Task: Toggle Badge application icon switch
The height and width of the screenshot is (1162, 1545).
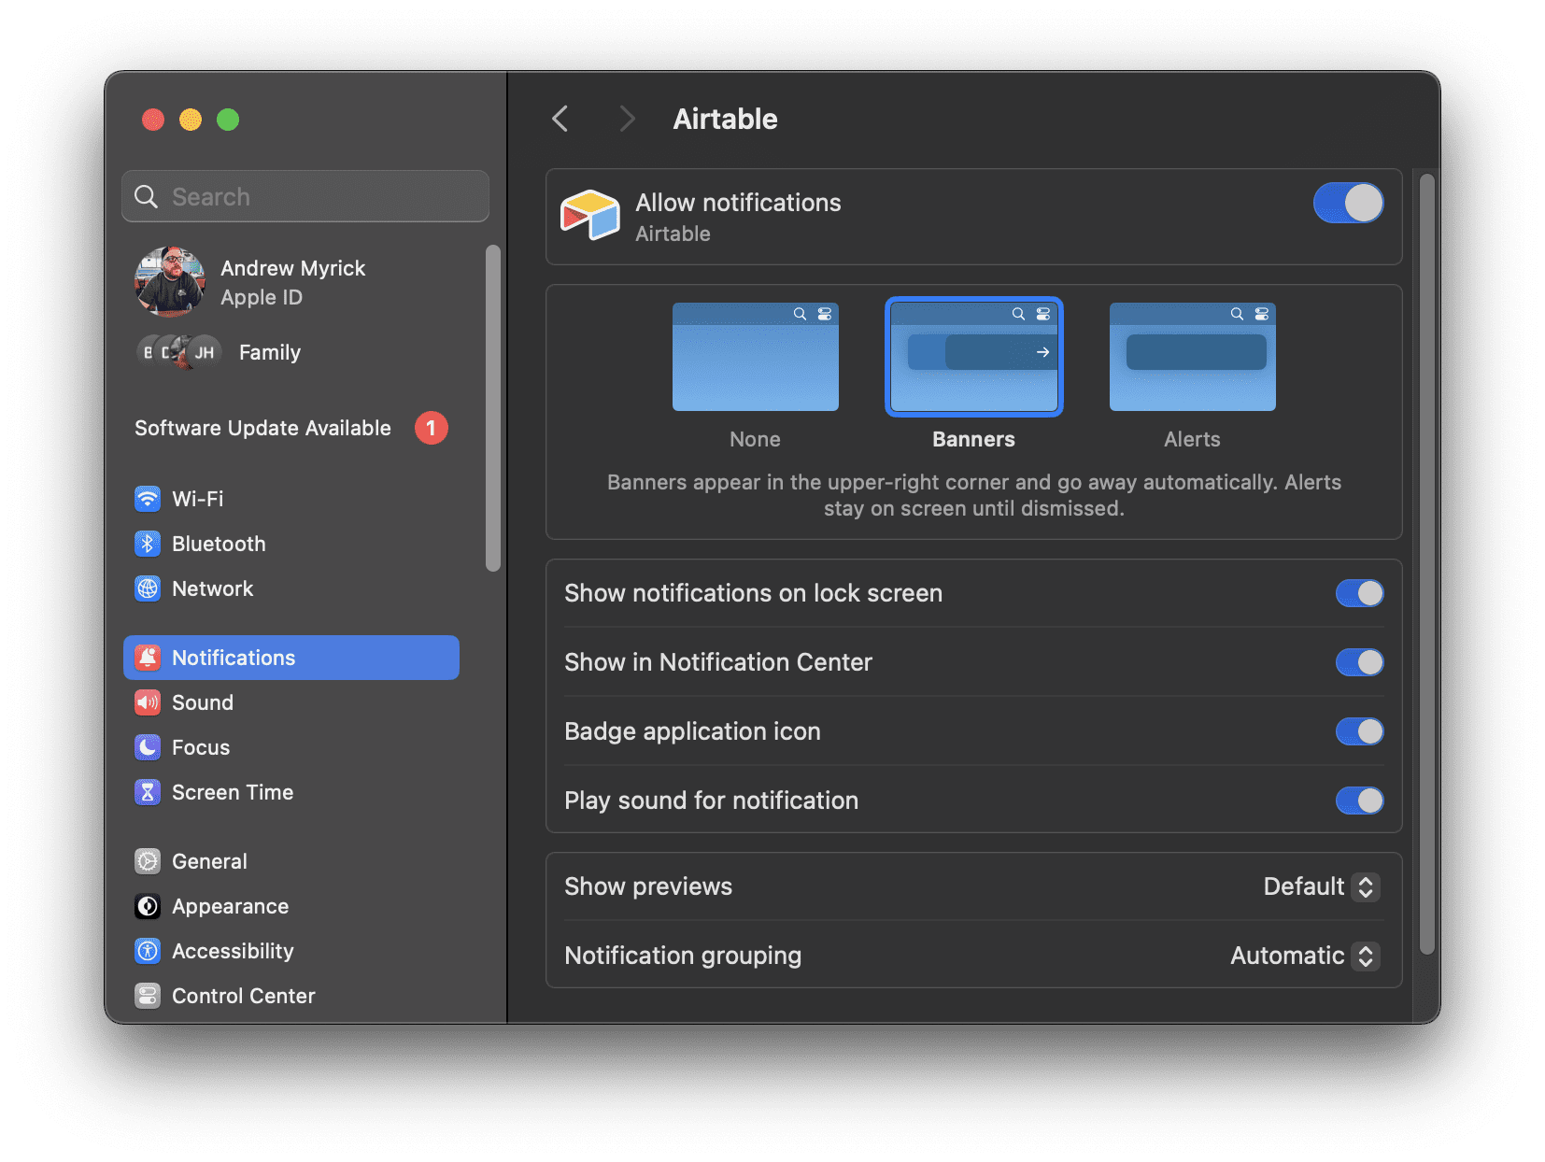Action: (x=1360, y=731)
